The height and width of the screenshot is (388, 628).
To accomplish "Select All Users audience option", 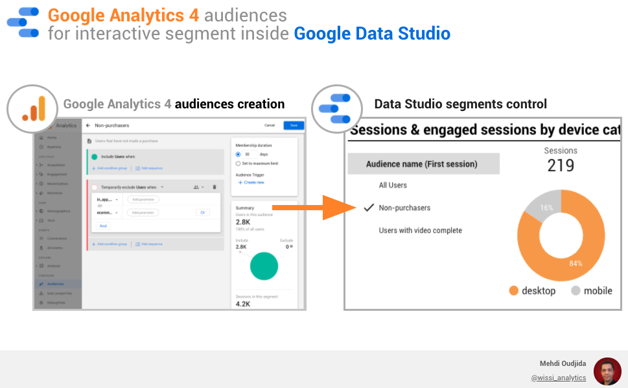I will (393, 185).
